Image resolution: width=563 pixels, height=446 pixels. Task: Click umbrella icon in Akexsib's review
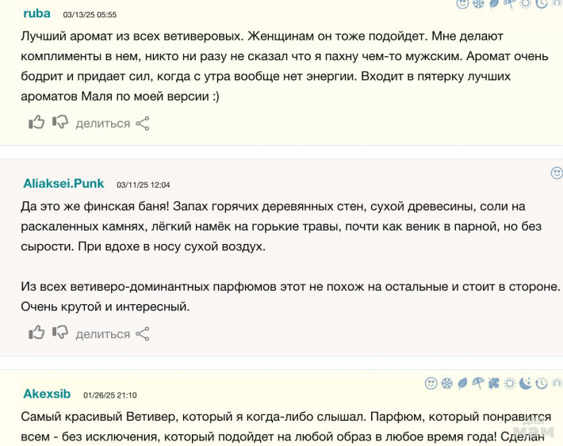click(477, 383)
